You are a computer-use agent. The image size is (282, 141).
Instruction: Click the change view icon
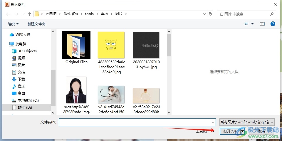pos(246,24)
